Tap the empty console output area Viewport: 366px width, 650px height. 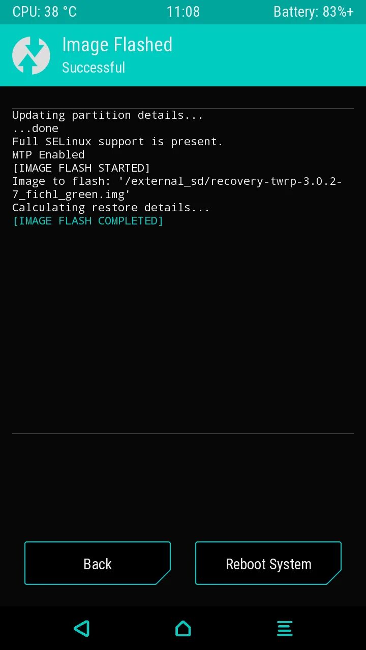tap(183, 330)
